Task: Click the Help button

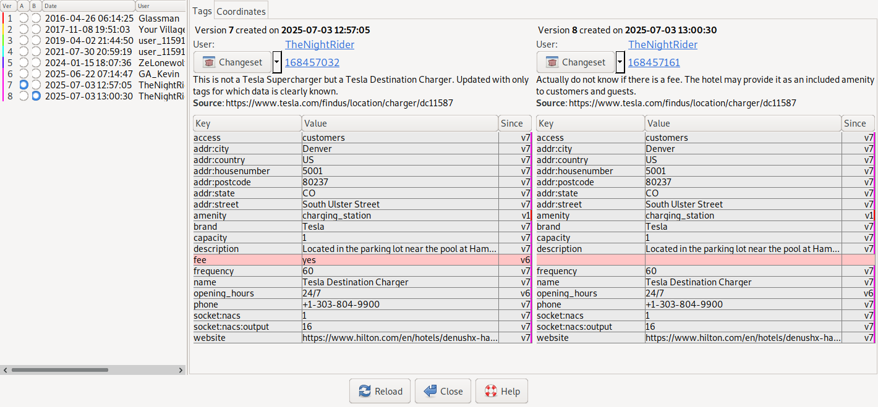Action: coord(501,391)
